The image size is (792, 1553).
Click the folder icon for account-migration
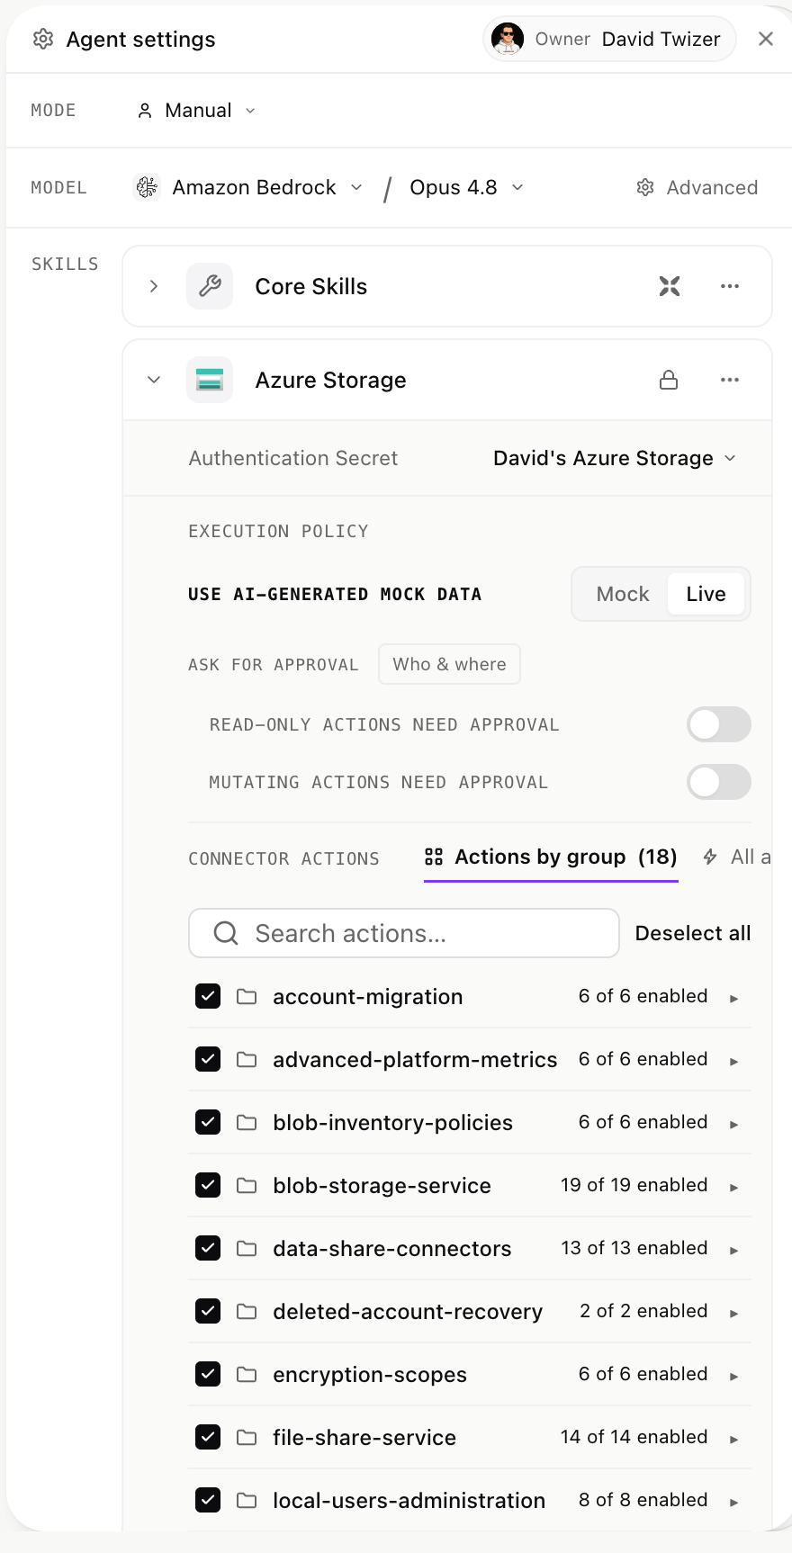(247, 996)
